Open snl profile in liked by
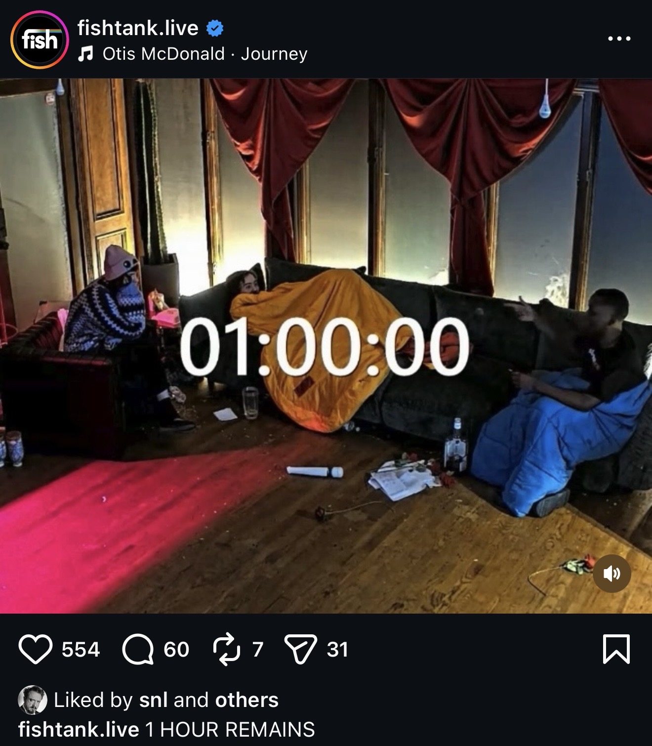The height and width of the screenshot is (746, 652). pyautogui.click(x=154, y=700)
